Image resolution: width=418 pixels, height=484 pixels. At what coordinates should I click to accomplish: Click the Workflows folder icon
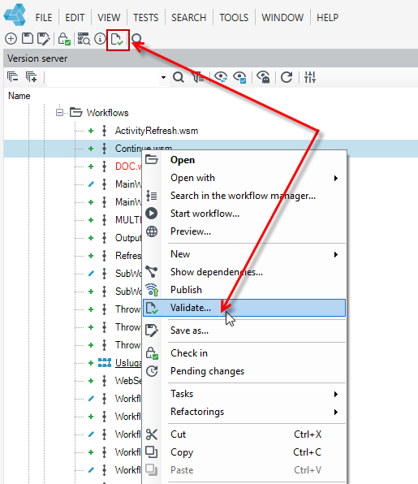coord(75,112)
